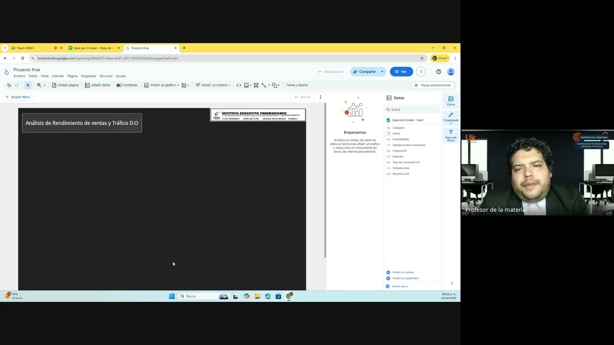Select the Fuente/Medio field
This screenshot has width=614, height=345.
click(x=401, y=139)
